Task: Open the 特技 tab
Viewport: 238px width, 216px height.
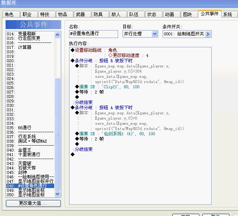Action: pyautogui.click(x=47, y=14)
